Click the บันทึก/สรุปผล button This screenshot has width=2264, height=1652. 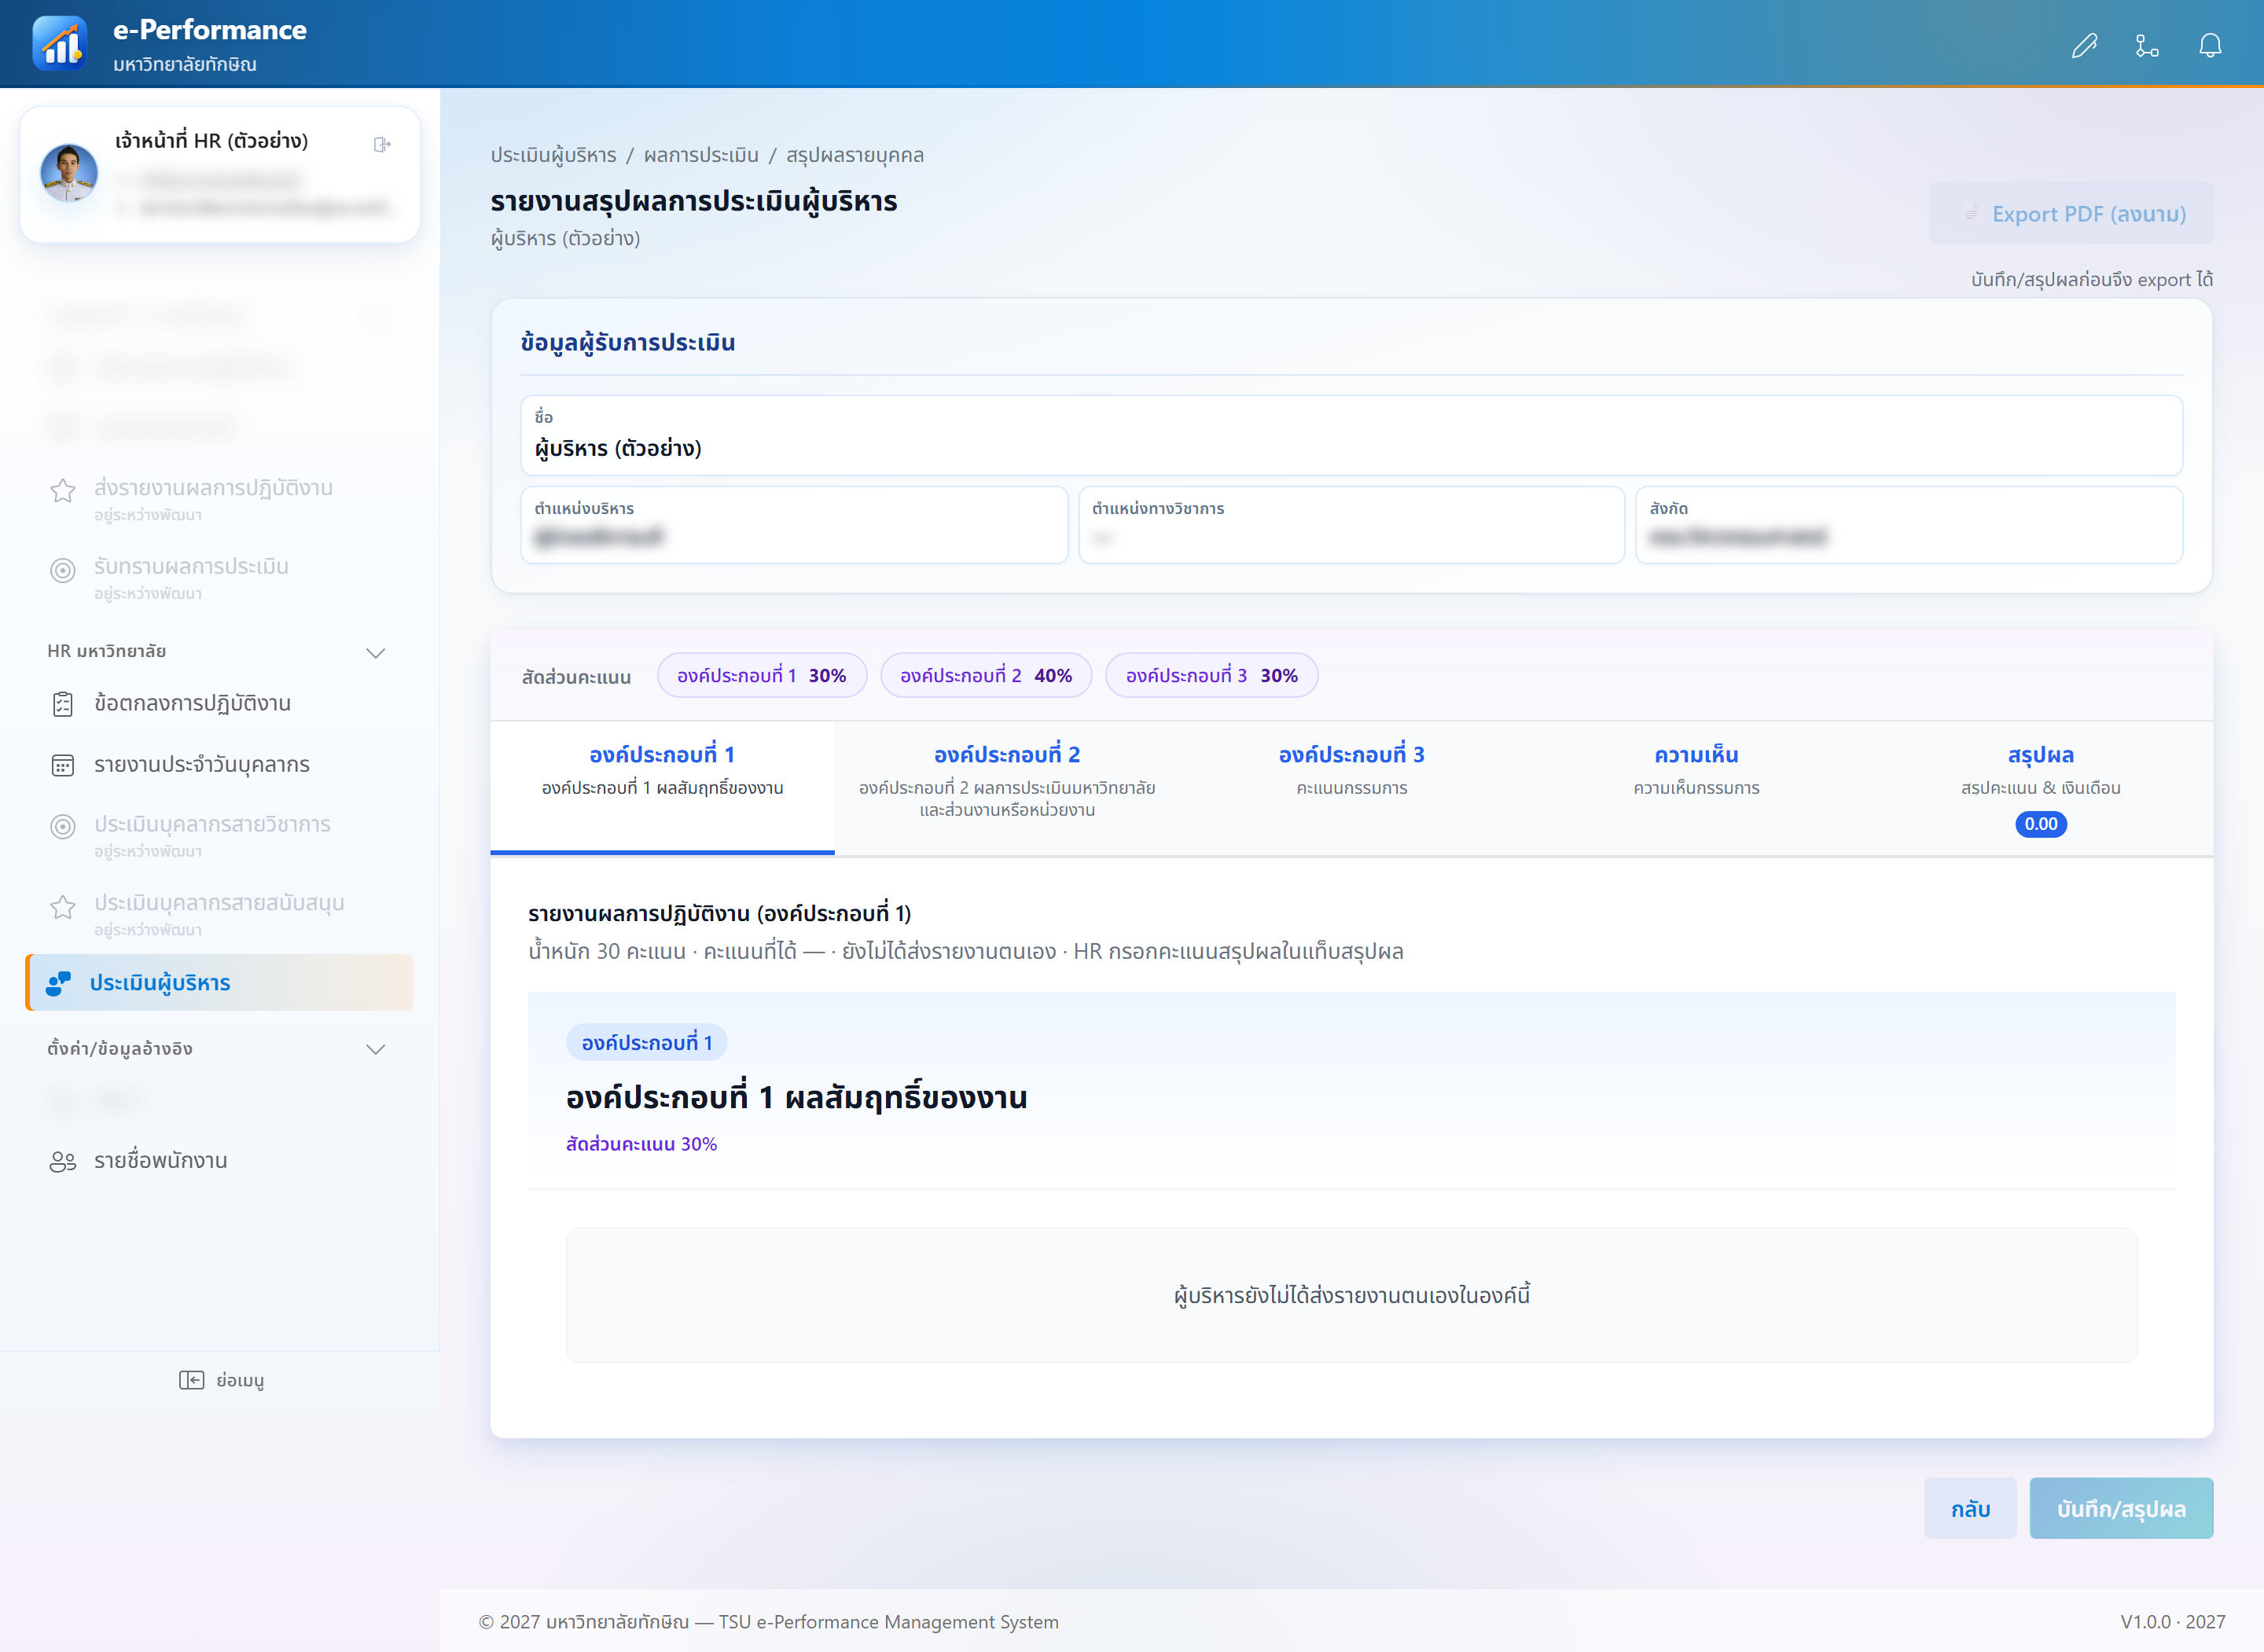[2121, 1508]
